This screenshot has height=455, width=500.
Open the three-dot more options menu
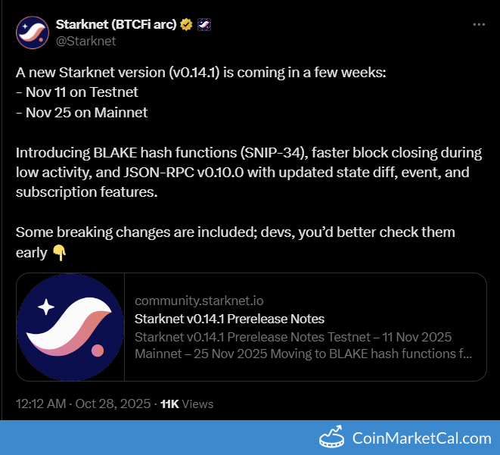pyautogui.click(x=478, y=24)
